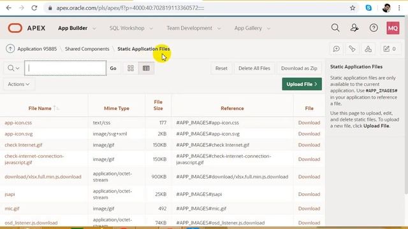Click browser forward arrow

pyautogui.click(x=21, y=8)
